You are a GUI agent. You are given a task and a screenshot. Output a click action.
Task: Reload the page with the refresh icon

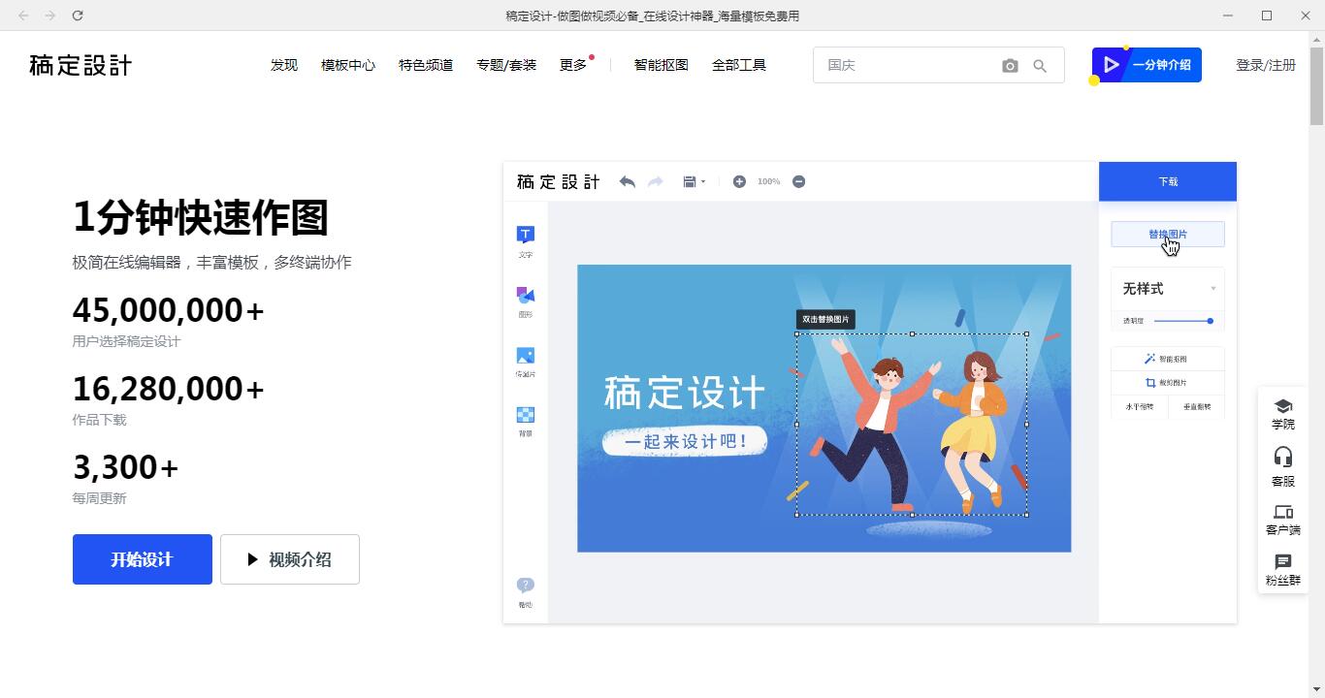[x=78, y=16]
